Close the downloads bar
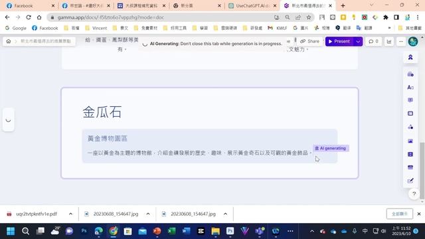The image size is (425, 239). [419, 214]
